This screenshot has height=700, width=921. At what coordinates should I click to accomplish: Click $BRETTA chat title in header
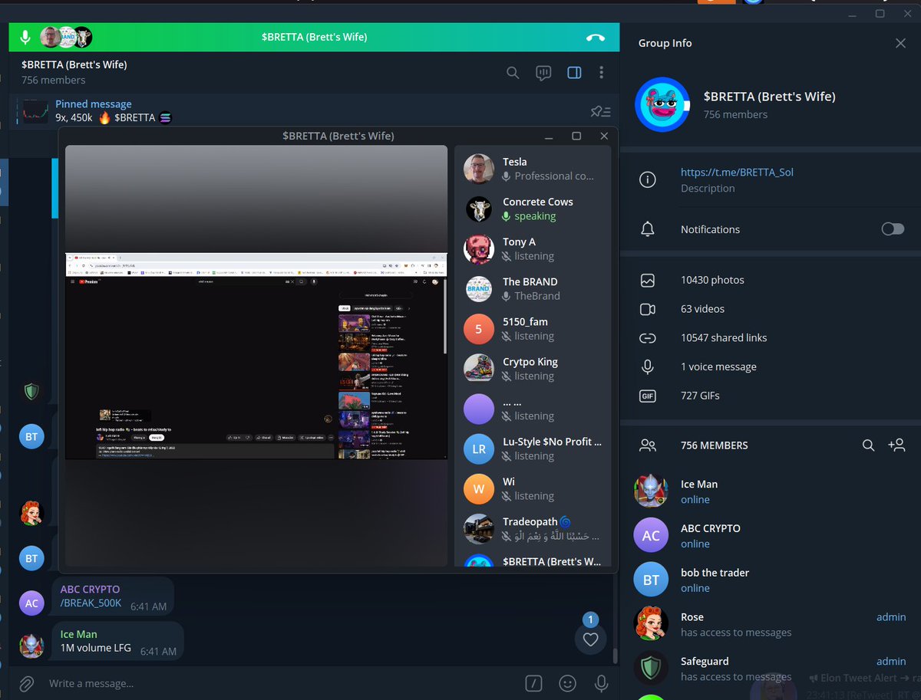pyautogui.click(x=74, y=64)
